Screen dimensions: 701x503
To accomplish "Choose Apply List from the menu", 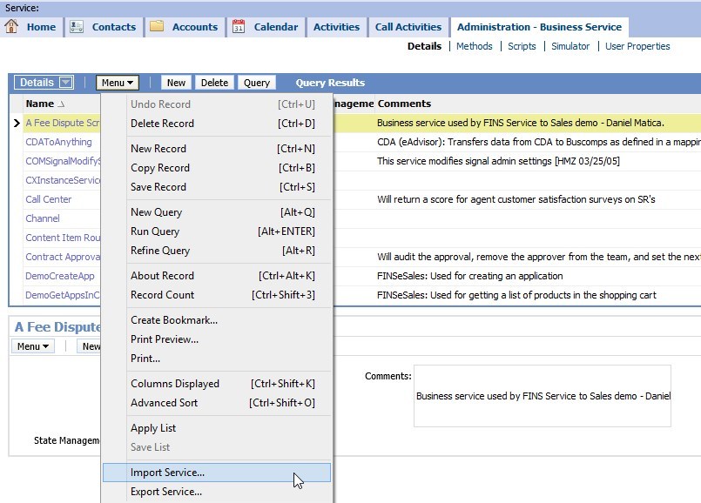I will 217,428.
